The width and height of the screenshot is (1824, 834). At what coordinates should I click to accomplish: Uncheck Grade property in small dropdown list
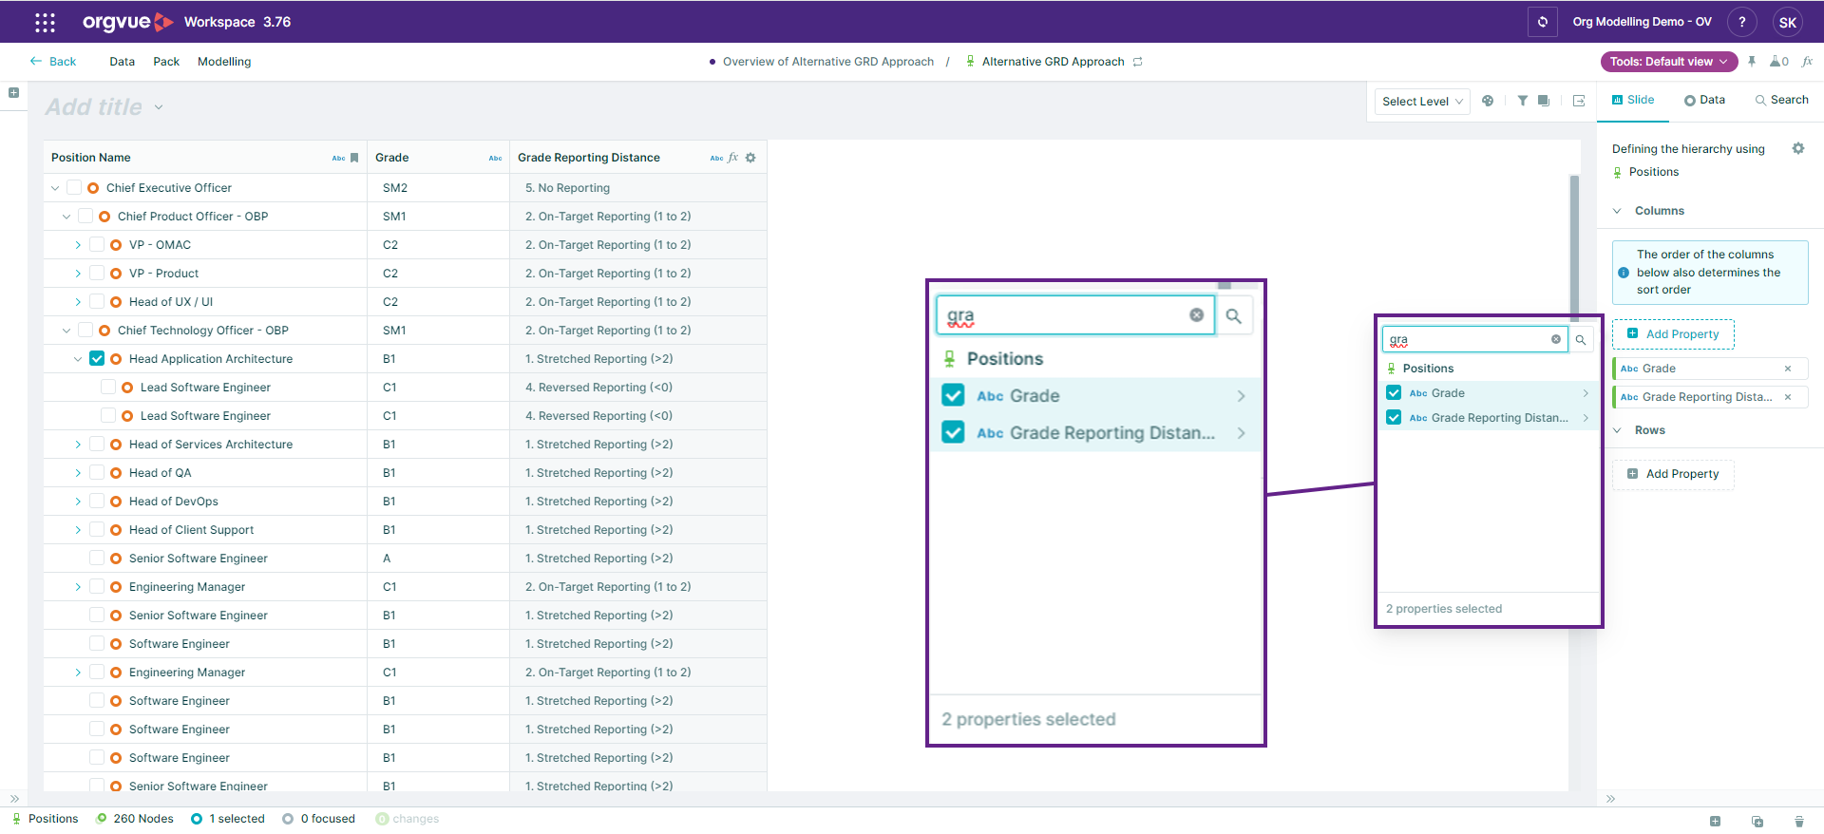click(1394, 392)
